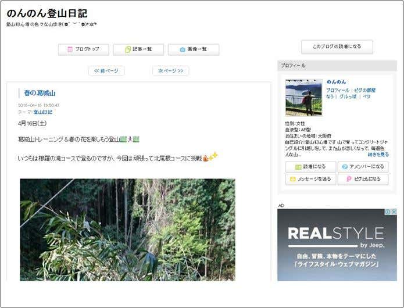Open the ad info icon on the Jeep ad
Image resolution: width=404 pixels, height=308 pixels.
(388, 212)
